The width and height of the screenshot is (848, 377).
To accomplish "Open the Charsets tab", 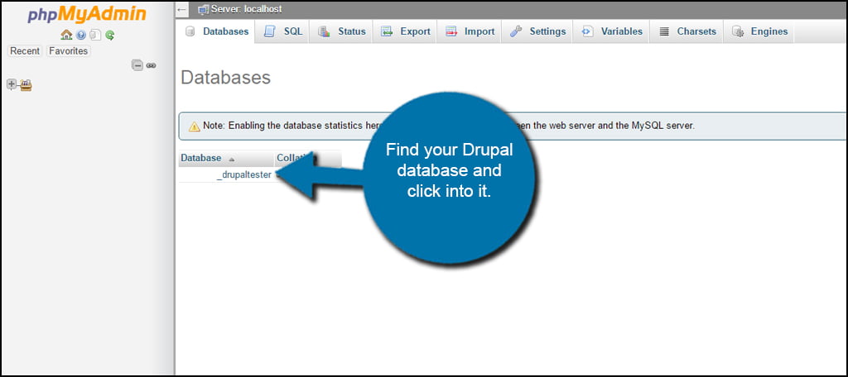I will (x=687, y=31).
